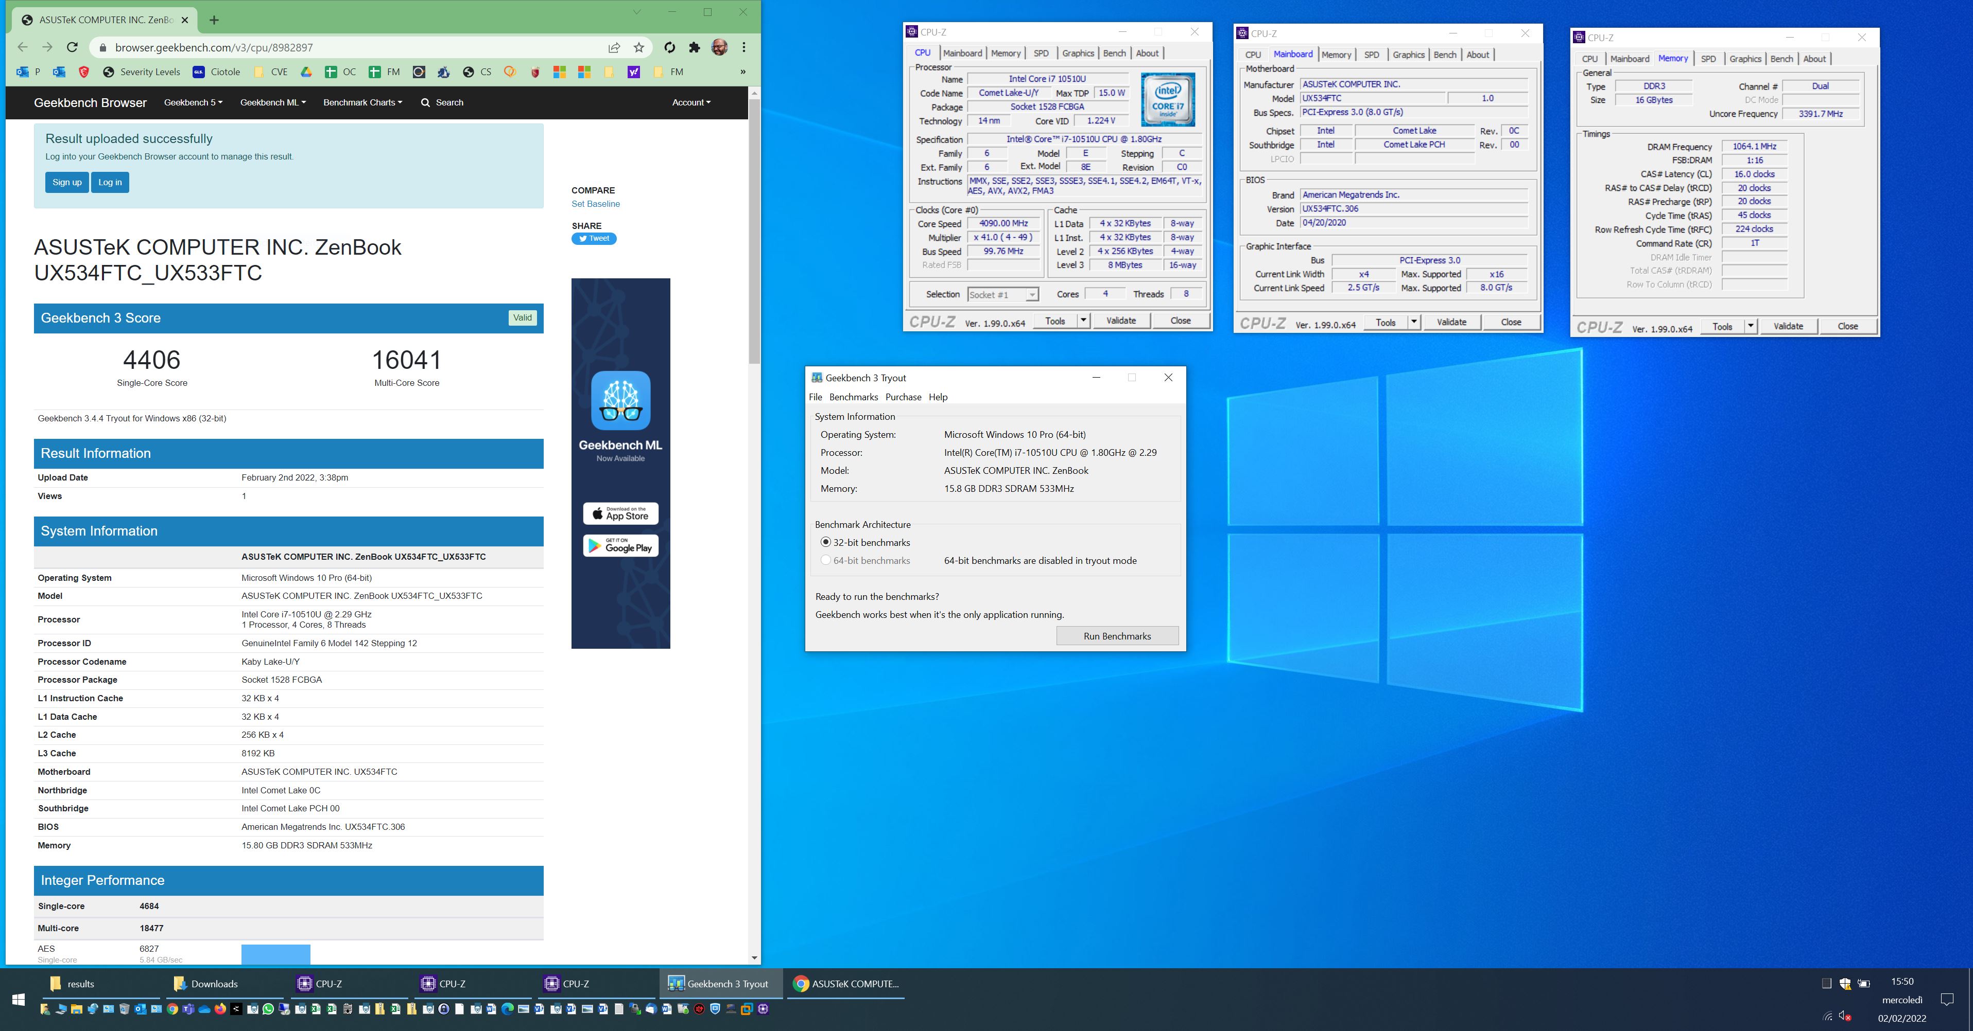Open the File menu in Geekbench 3
The width and height of the screenshot is (1973, 1031).
pos(815,397)
